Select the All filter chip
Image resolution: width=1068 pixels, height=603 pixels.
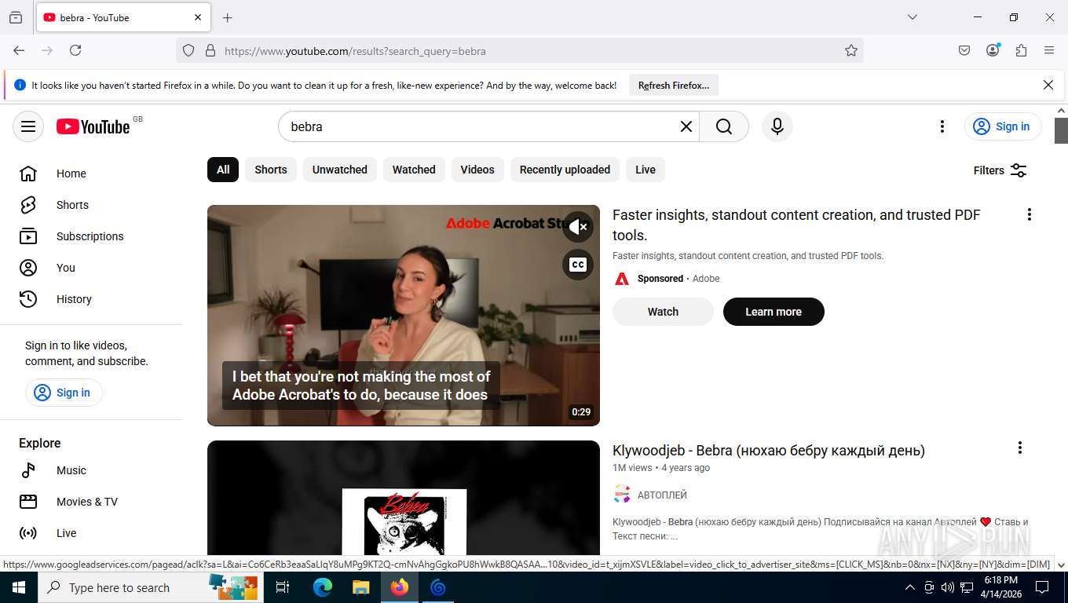tap(223, 170)
